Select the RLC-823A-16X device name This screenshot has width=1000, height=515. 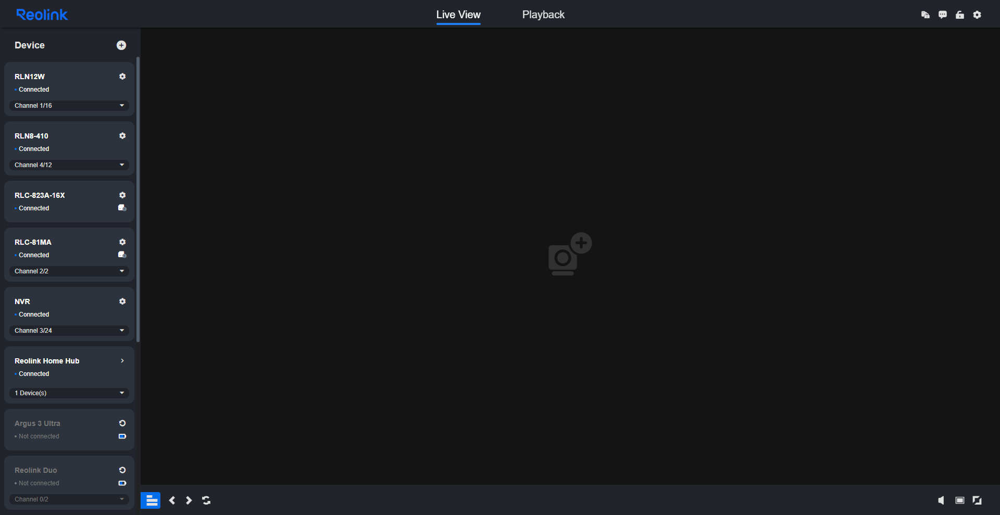(x=40, y=195)
